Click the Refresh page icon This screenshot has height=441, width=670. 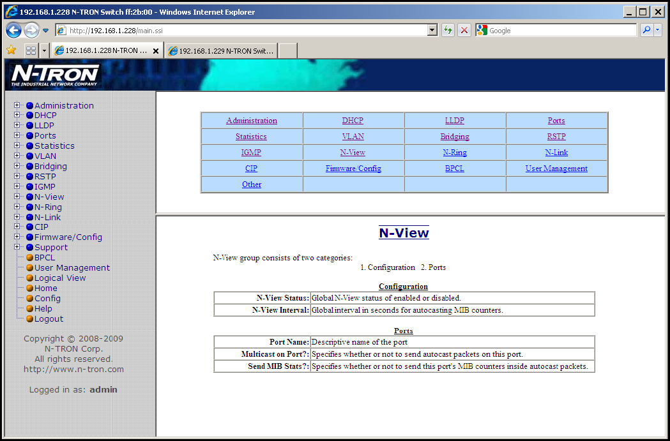(448, 30)
